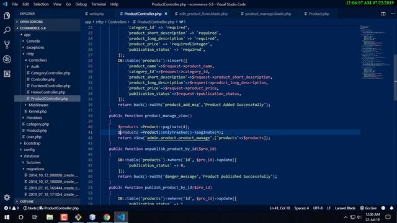
Task: Click the network icon in system tray
Action: point(352,217)
